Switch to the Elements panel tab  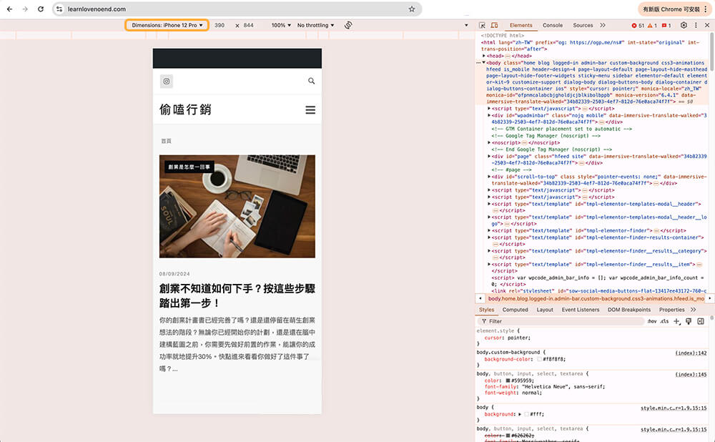[x=521, y=25]
